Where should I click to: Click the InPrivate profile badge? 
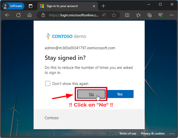tap(13, 6)
